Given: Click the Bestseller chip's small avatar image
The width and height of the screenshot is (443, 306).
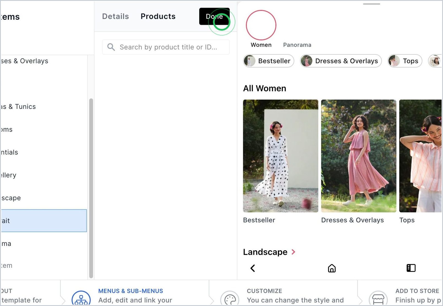Looking at the screenshot, I should (250, 61).
